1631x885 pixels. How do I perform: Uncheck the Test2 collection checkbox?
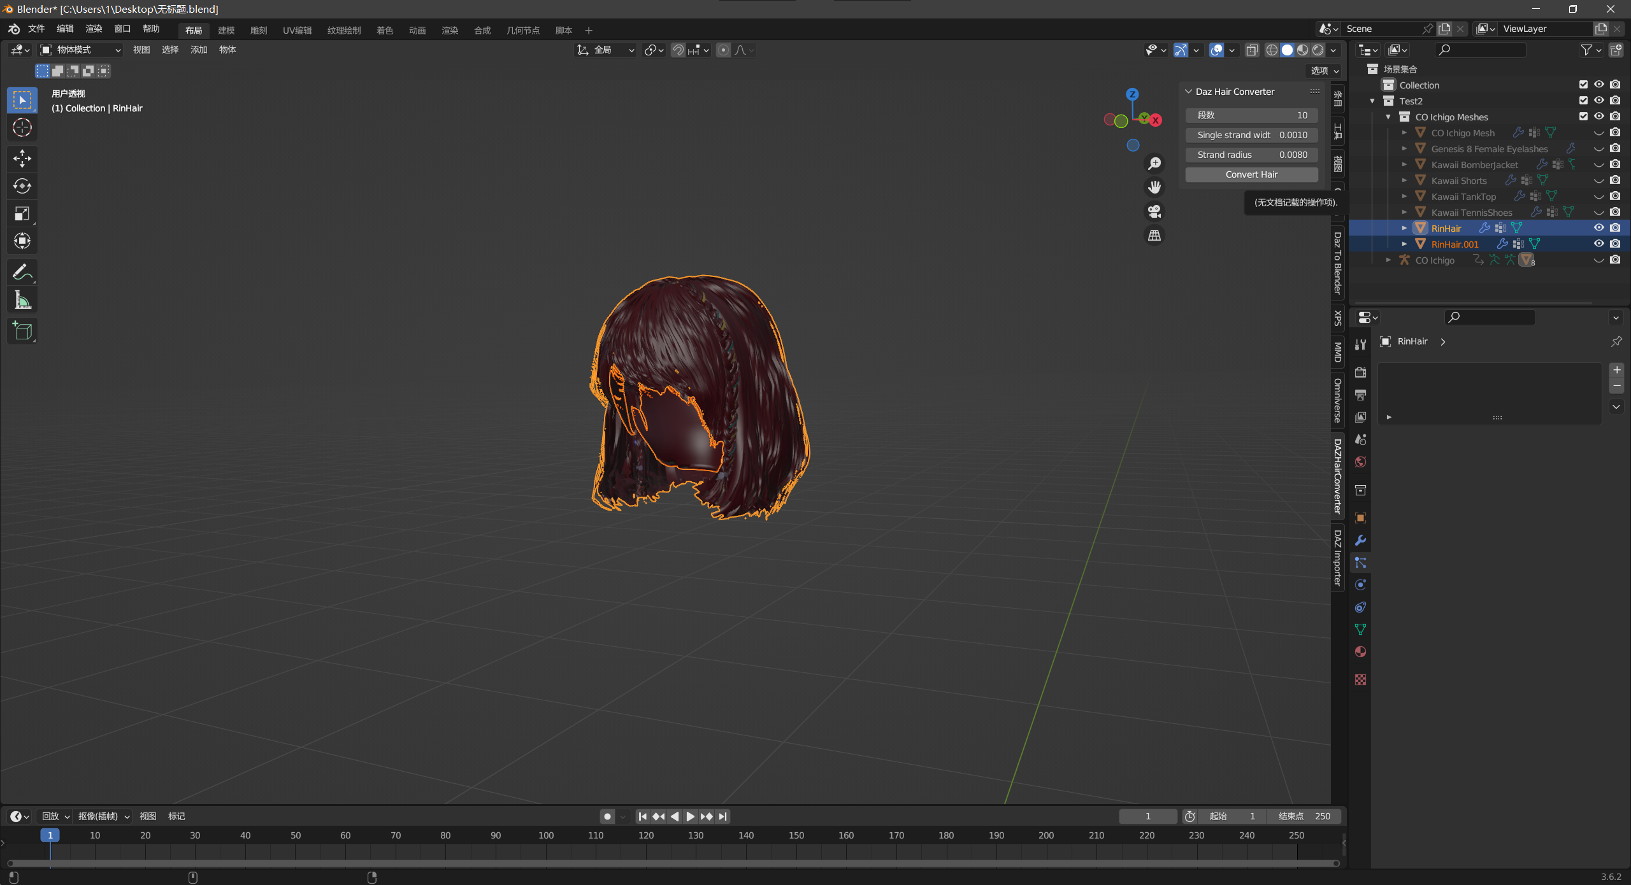1583,101
